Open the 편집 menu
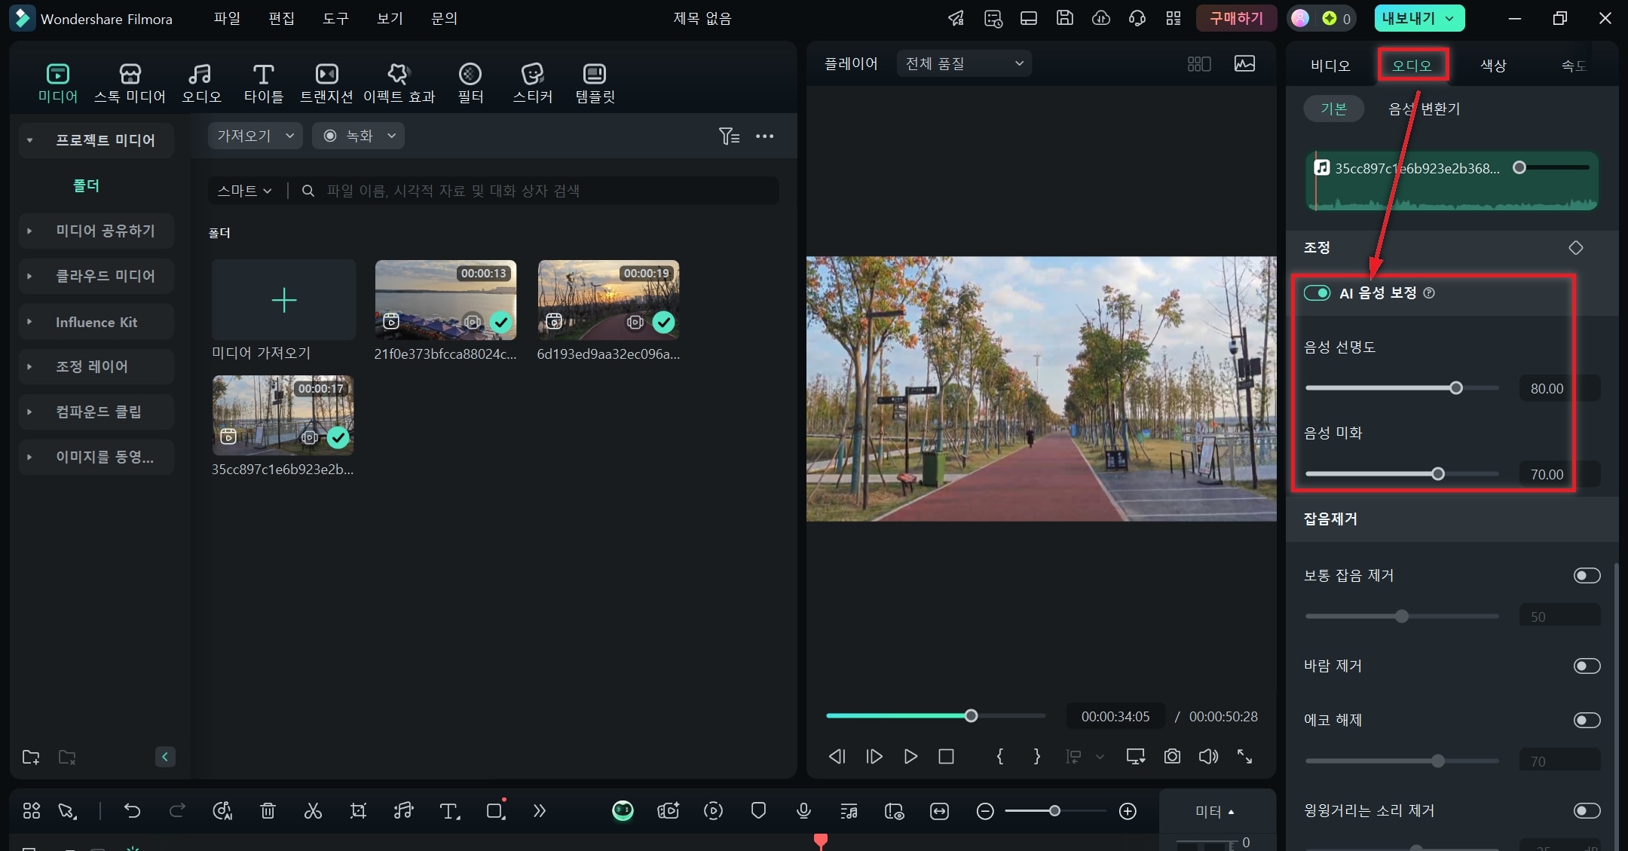Image resolution: width=1628 pixels, height=851 pixels. tap(281, 18)
